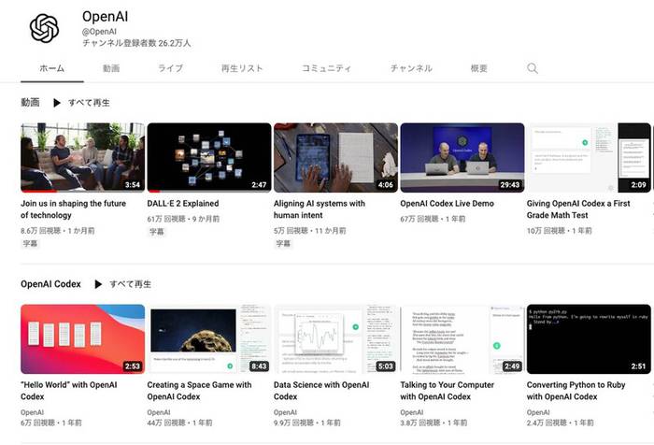Click the OpenAI channel name heading
The width and height of the screenshot is (654, 445).
click(x=105, y=17)
